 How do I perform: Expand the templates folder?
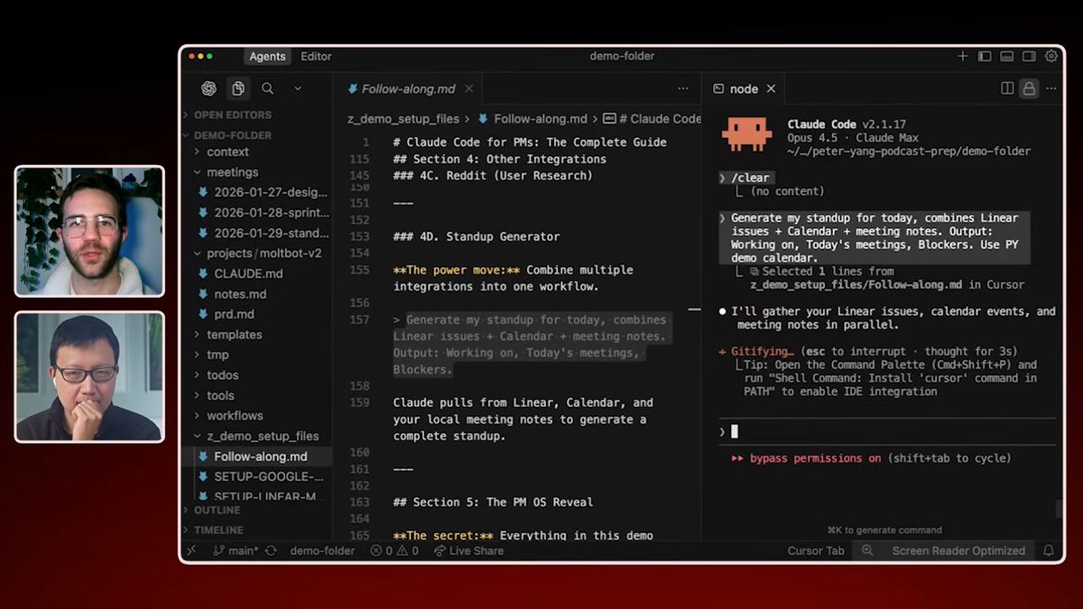(x=234, y=335)
